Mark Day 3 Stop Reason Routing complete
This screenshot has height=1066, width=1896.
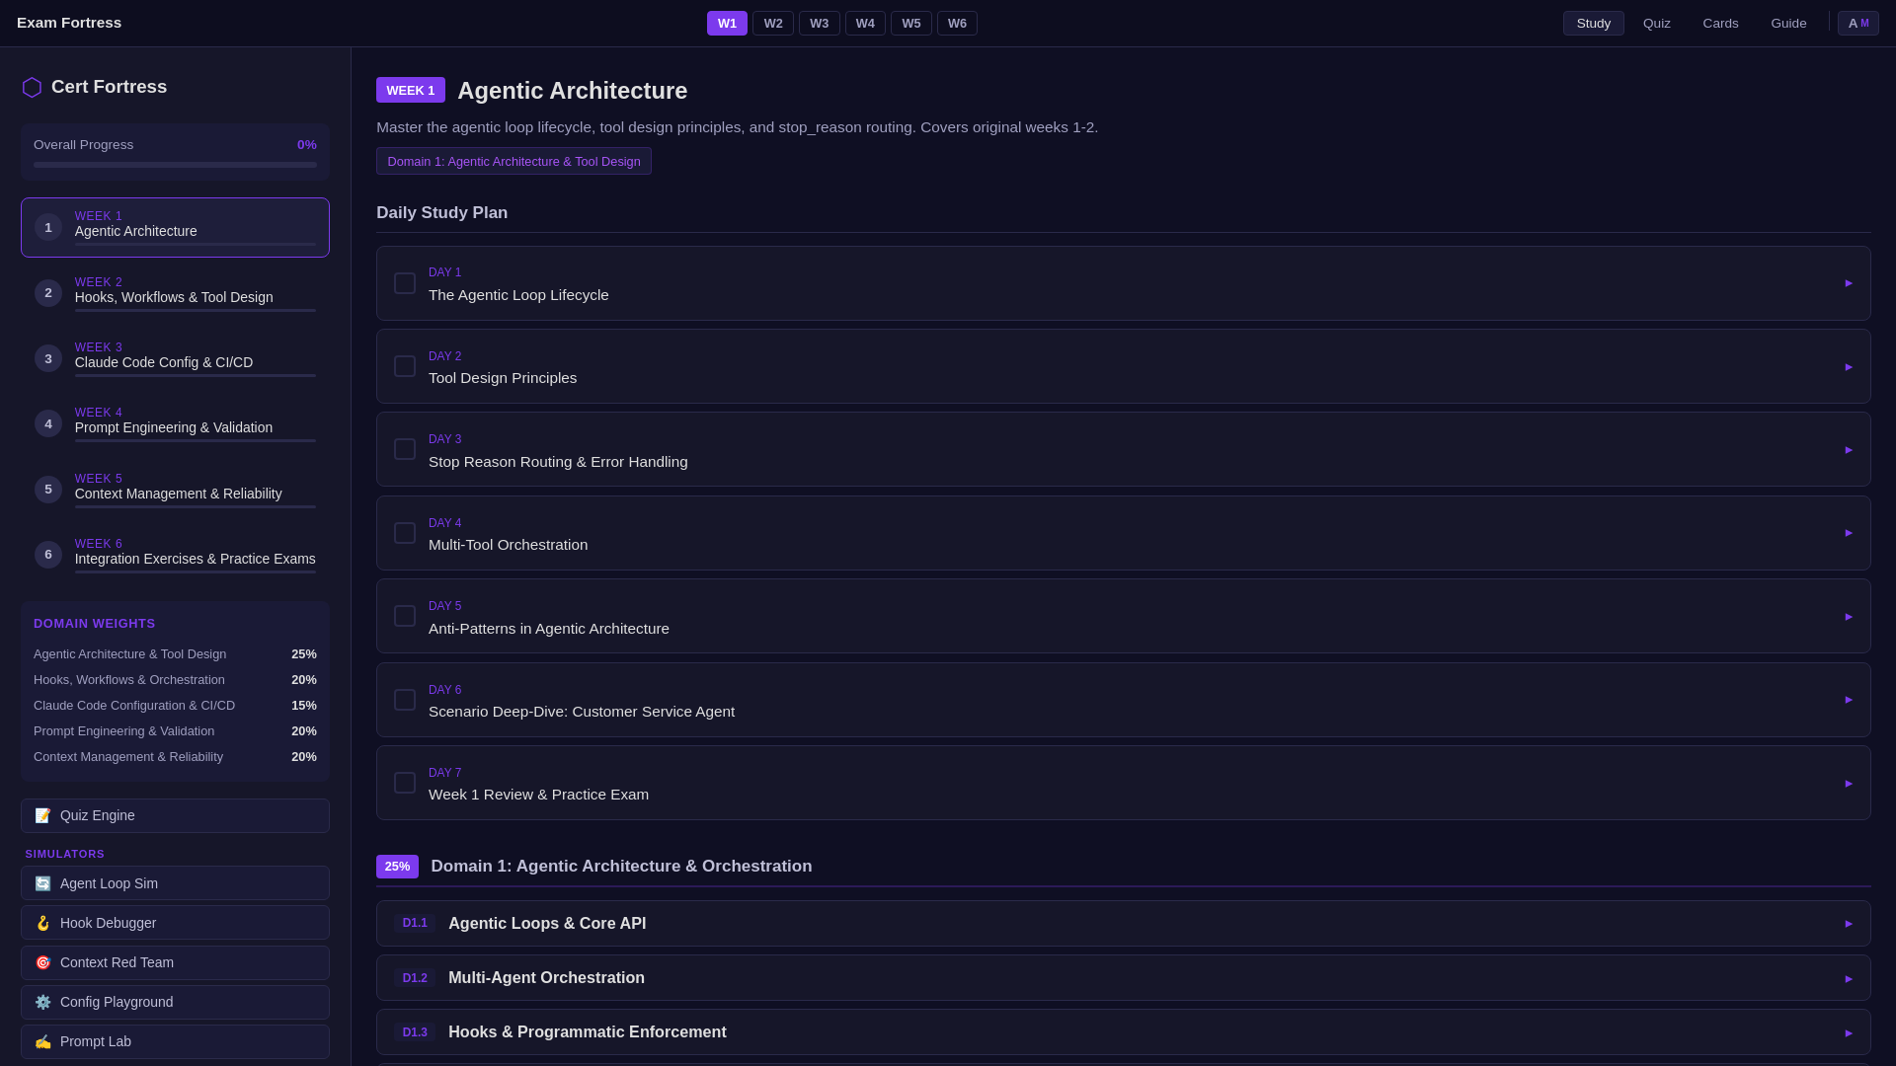[405, 450]
